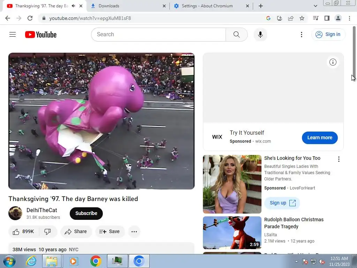Go back with browser back arrow
This screenshot has height=268, width=357.
(x=8, y=18)
